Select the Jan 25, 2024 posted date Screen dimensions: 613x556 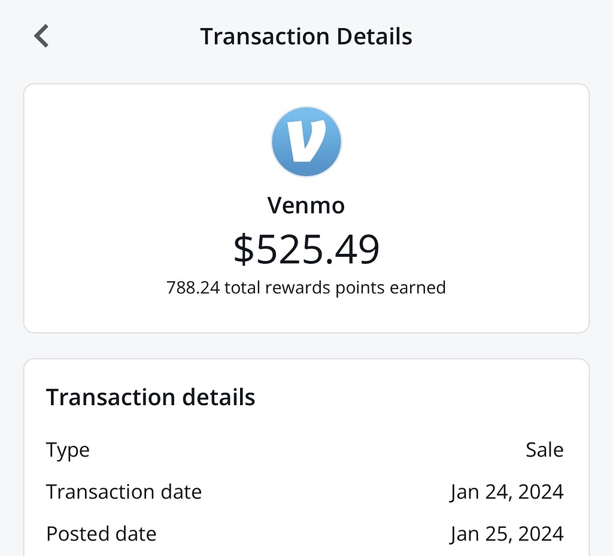click(506, 533)
